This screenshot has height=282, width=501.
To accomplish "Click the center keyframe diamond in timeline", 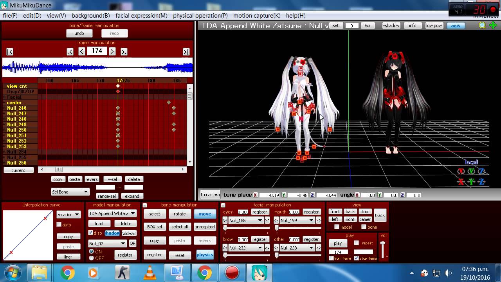I will point(169,103).
